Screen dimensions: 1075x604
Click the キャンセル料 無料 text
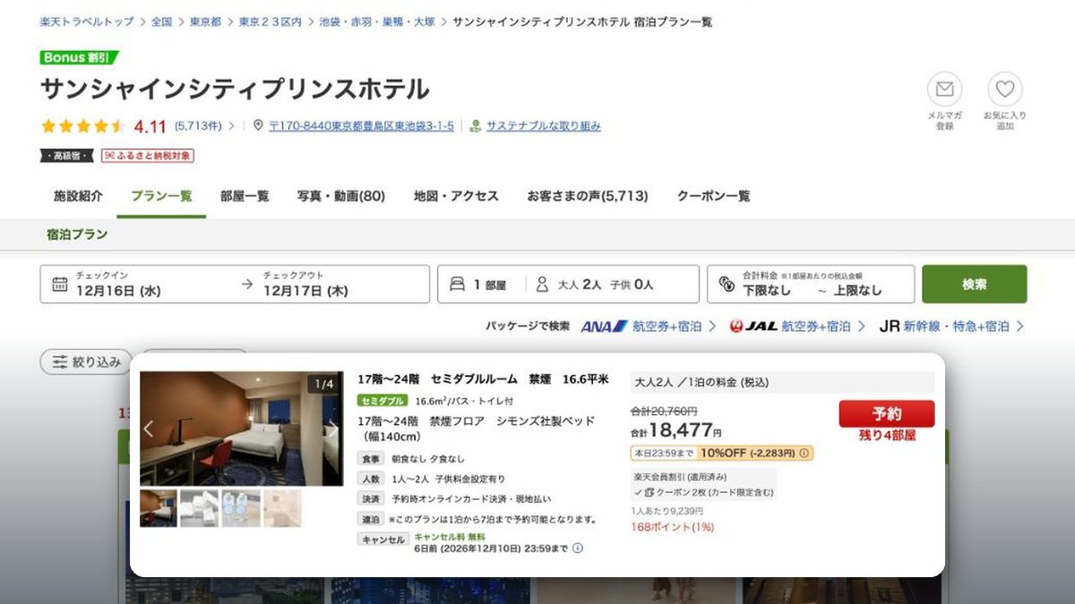[450, 537]
